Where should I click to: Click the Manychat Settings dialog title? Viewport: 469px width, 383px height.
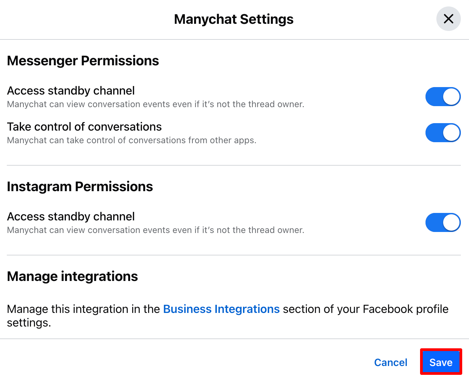233,19
